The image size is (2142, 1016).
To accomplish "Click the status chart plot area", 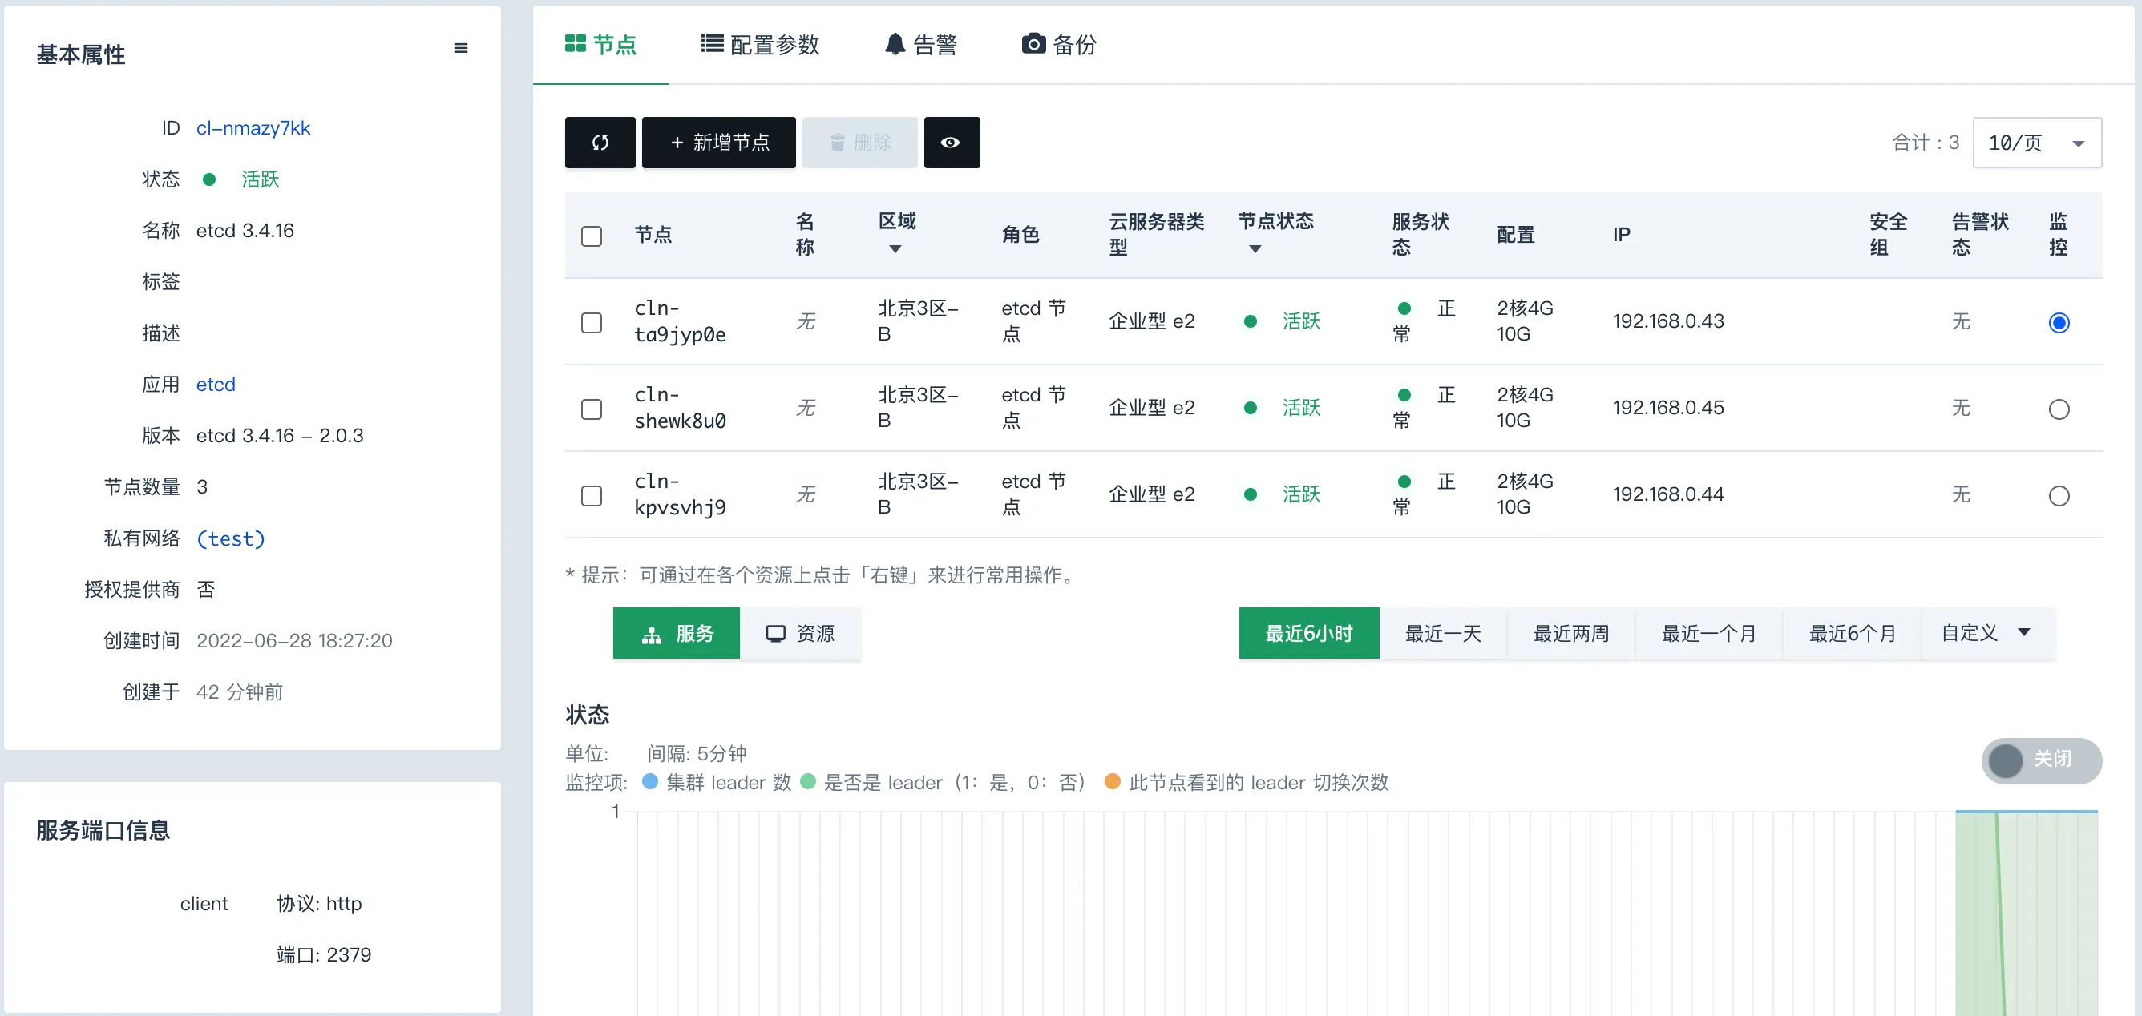I will pos(1366,913).
